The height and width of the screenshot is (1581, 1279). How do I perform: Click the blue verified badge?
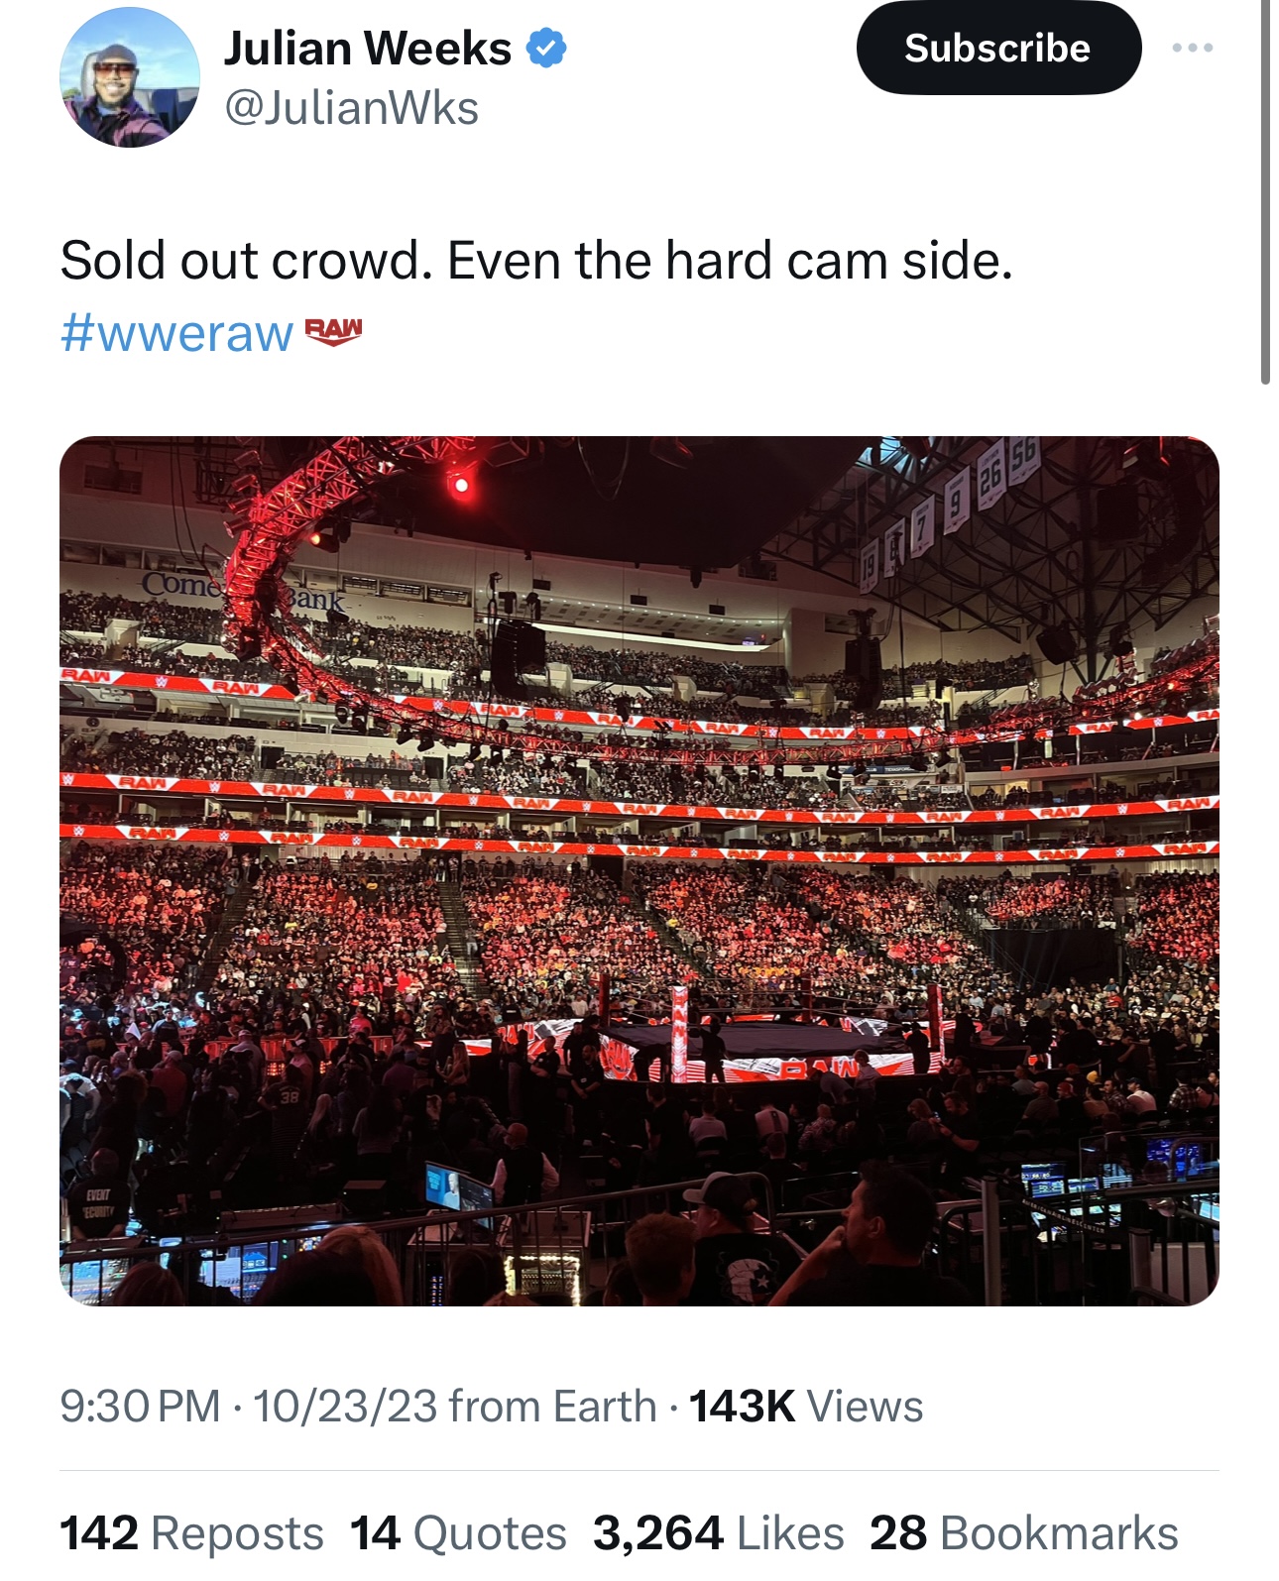(546, 48)
